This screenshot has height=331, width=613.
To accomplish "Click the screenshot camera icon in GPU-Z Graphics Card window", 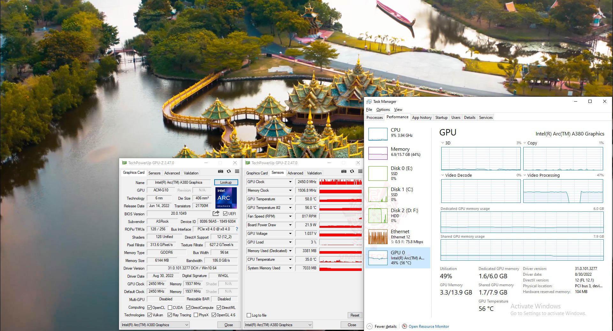I will pos(220,172).
